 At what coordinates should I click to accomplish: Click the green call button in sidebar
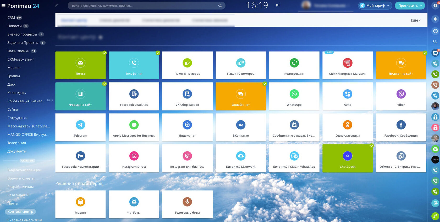pyautogui.click(x=435, y=216)
